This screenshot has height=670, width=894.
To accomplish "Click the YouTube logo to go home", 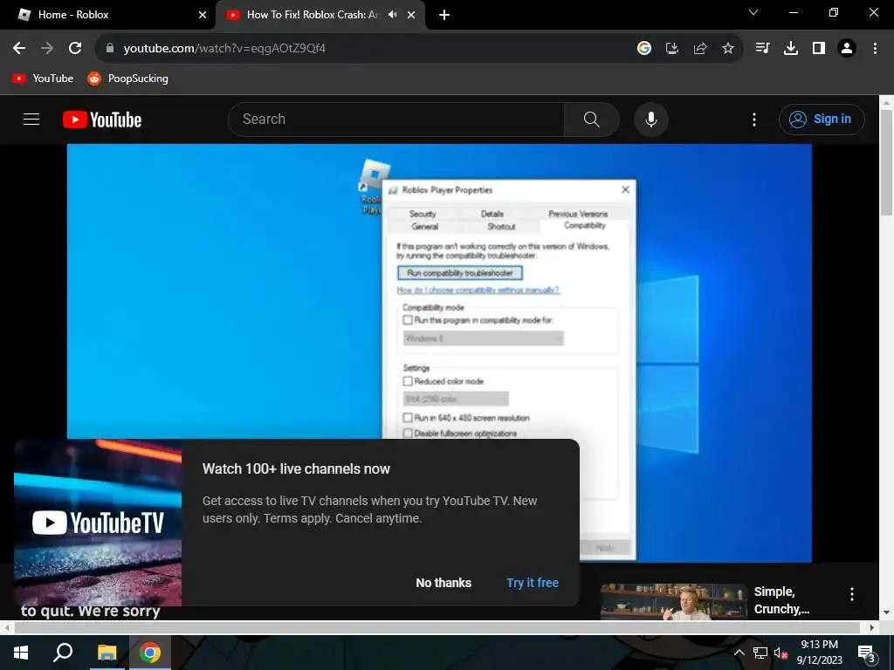I will [x=102, y=120].
